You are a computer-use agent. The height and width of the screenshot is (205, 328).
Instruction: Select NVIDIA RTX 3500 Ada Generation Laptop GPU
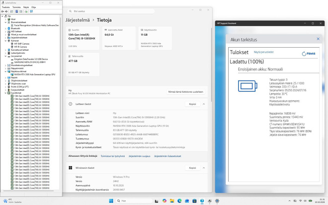click(x=35, y=74)
